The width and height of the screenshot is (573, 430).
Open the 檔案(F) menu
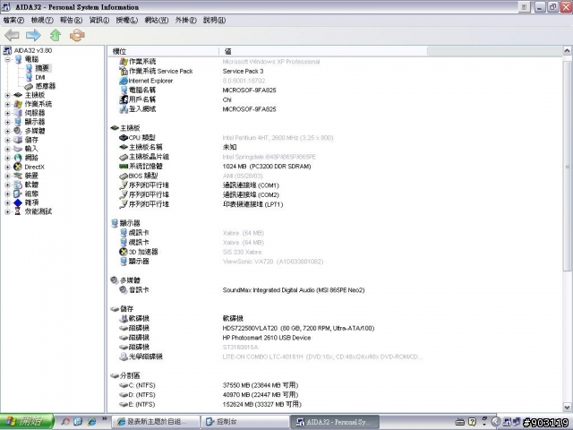[x=13, y=20]
